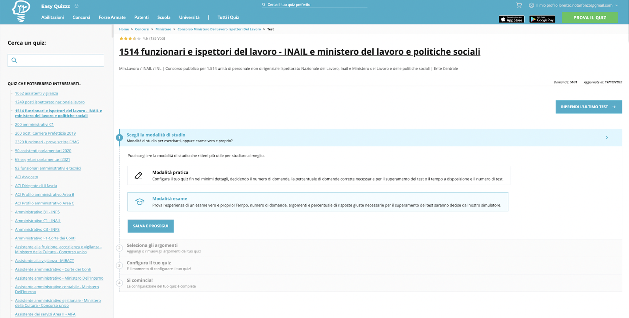
Task: Click the pencil icon for Modalità pratica
Action: 139,176
